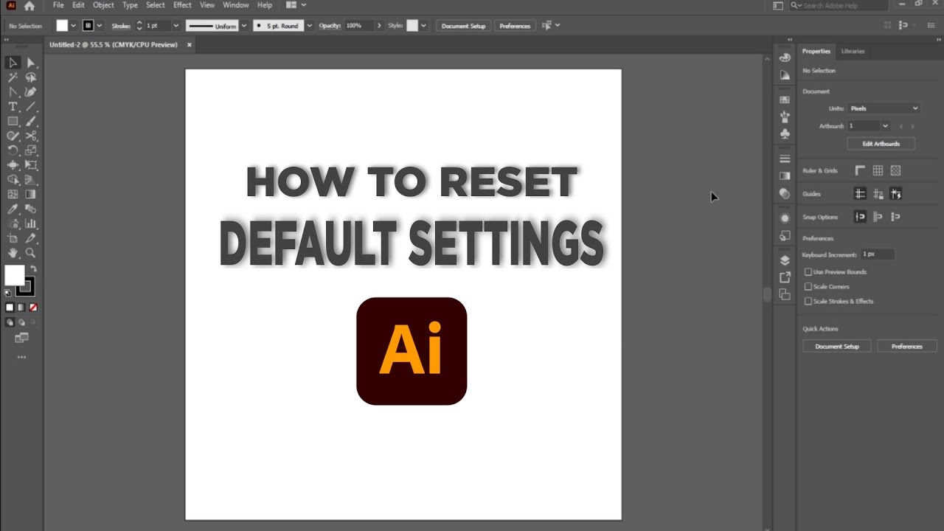The image size is (944, 531).
Task: Select the Direct Selection tool
Action: (x=31, y=63)
